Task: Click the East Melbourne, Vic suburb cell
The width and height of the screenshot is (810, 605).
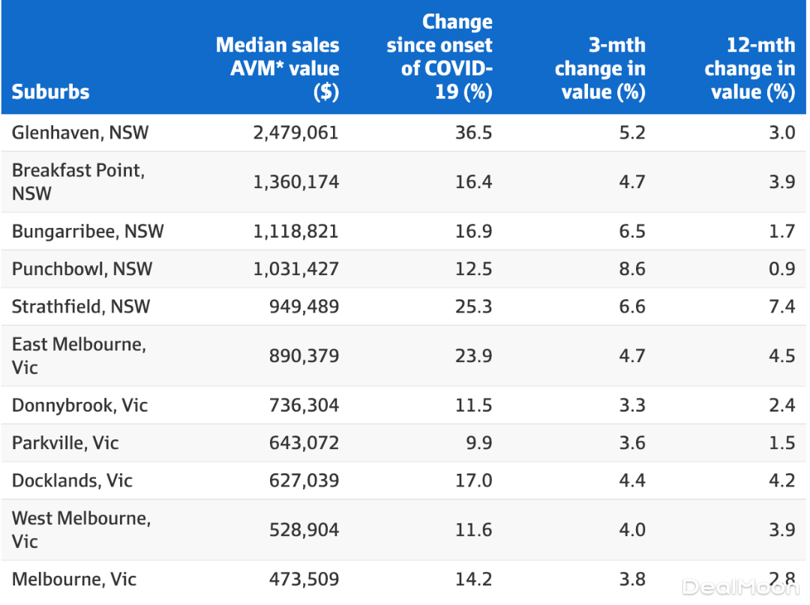Action: tap(79, 355)
